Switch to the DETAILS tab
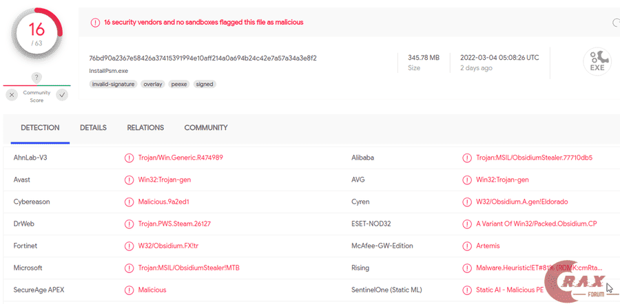The image size is (620, 304). tap(93, 128)
